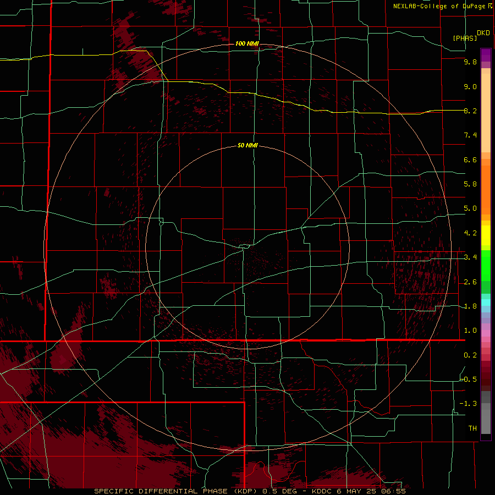Screen dimensions: 495x495
Task: Click the 9.8 value on the color scale
Action: click(x=470, y=62)
